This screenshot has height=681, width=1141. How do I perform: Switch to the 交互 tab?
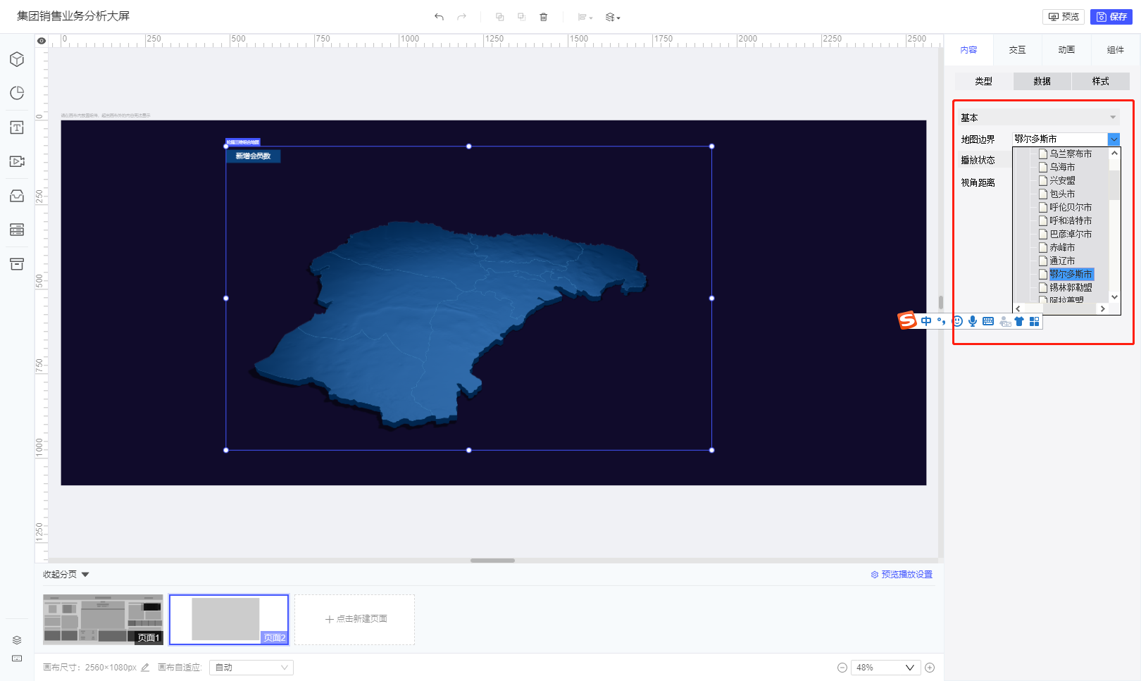(1017, 50)
